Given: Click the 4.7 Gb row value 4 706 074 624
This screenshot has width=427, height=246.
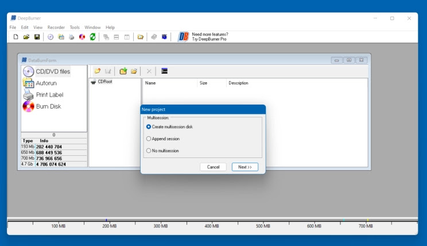Looking at the screenshot, I should click(x=51, y=164).
